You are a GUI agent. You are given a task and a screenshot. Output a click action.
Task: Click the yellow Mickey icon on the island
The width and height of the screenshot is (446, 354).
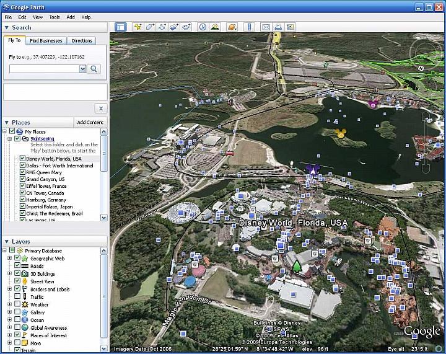coord(341,133)
